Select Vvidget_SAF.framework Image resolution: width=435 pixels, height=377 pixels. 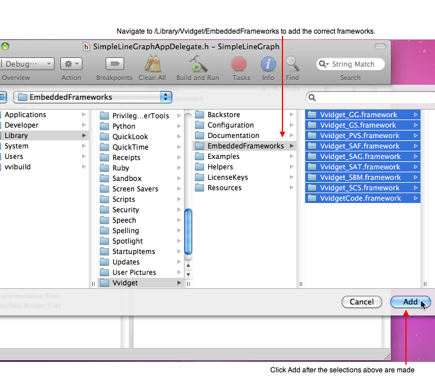pos(362,146)
